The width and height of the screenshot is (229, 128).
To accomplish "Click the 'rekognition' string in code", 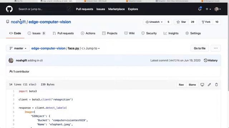I will (62, 100).
